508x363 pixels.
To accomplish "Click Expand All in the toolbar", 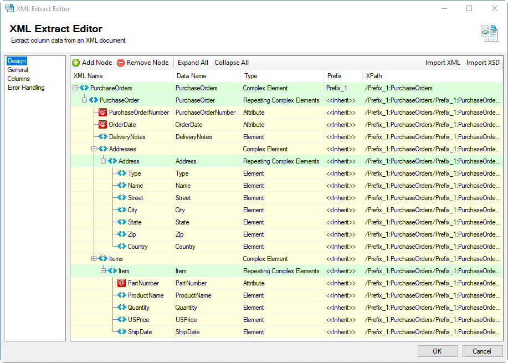I will (x=193, y=63).
